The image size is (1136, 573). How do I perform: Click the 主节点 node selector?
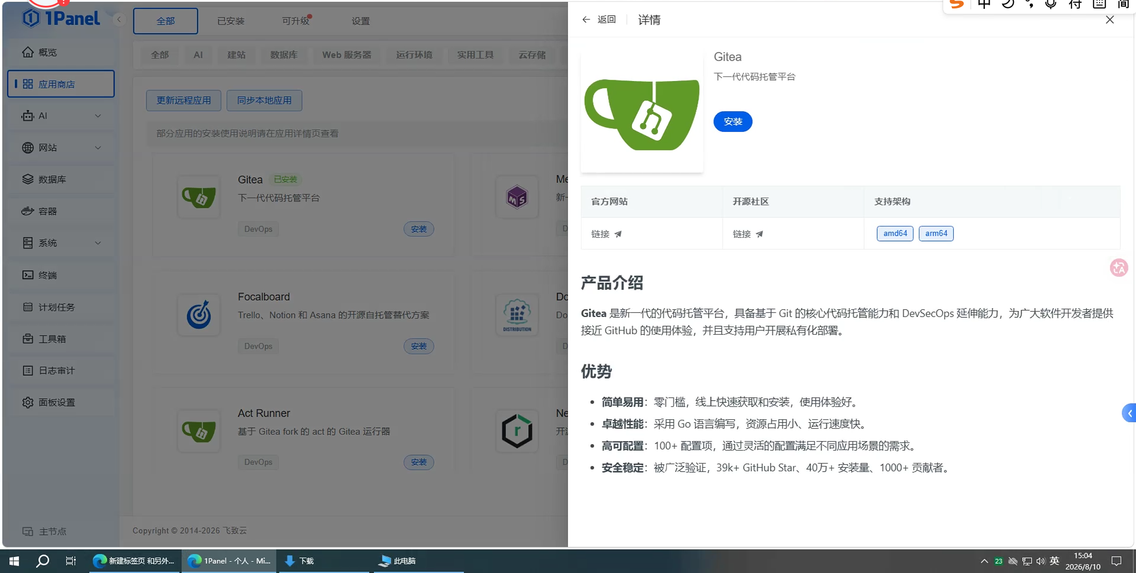pos(45,531)
